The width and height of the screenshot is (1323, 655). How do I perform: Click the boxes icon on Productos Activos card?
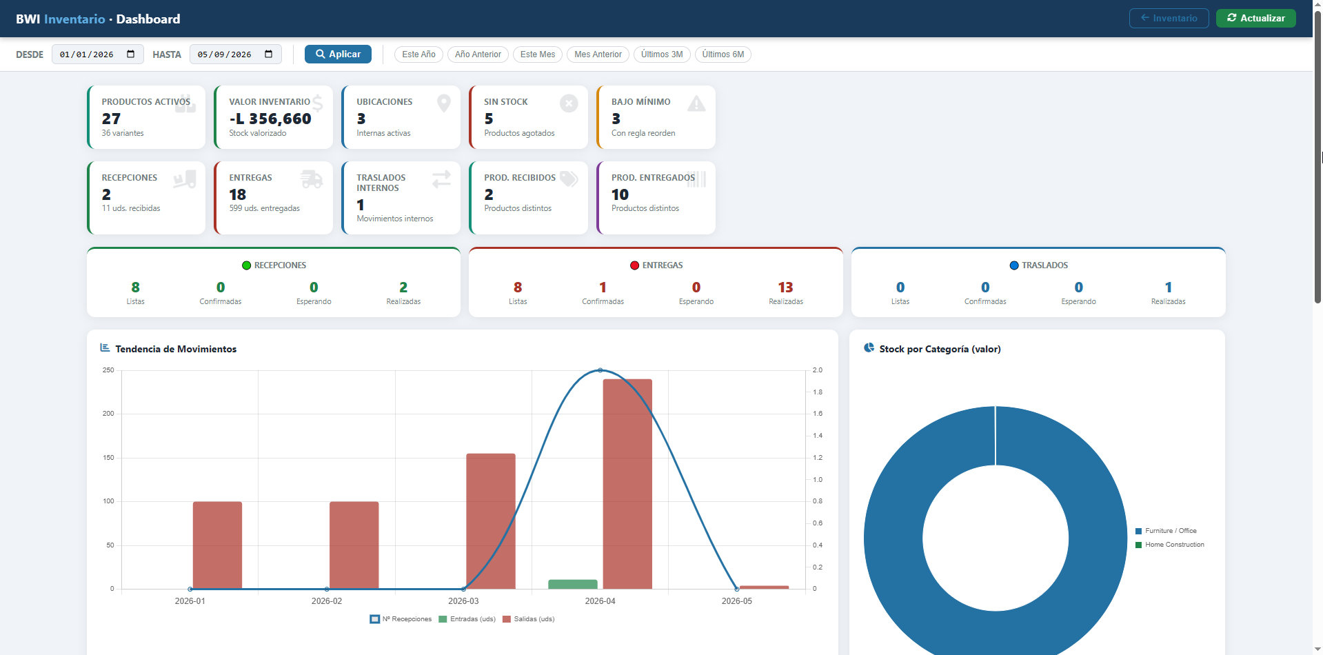(x=185, y=103)
